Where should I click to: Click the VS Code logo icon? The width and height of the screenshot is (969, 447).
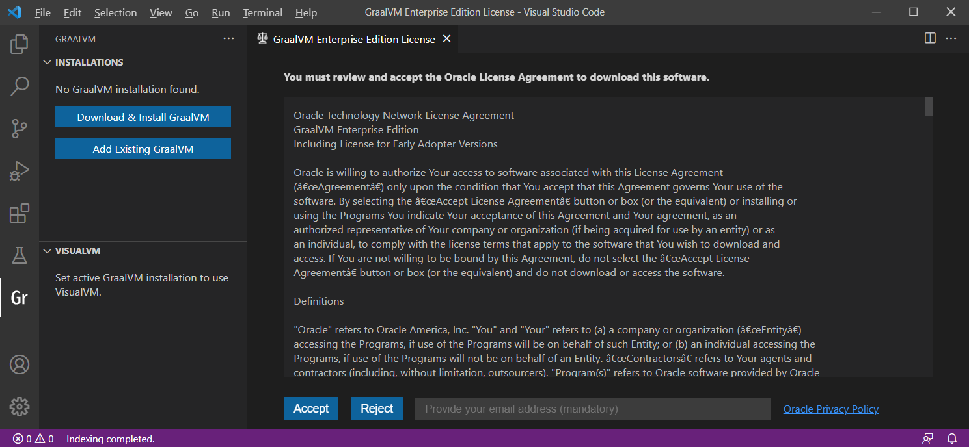[14, 12]
